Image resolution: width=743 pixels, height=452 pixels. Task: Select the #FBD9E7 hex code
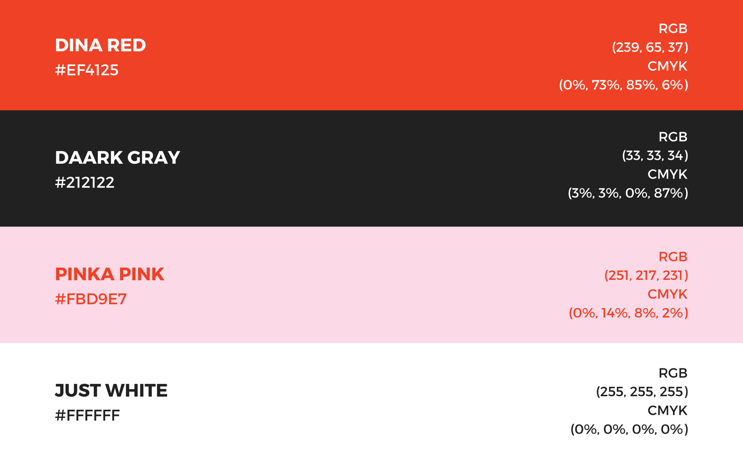[91, 299]
